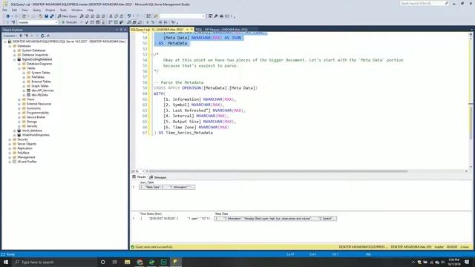
Task: Select the dbo.MyData table
Action: pos(39,95)
